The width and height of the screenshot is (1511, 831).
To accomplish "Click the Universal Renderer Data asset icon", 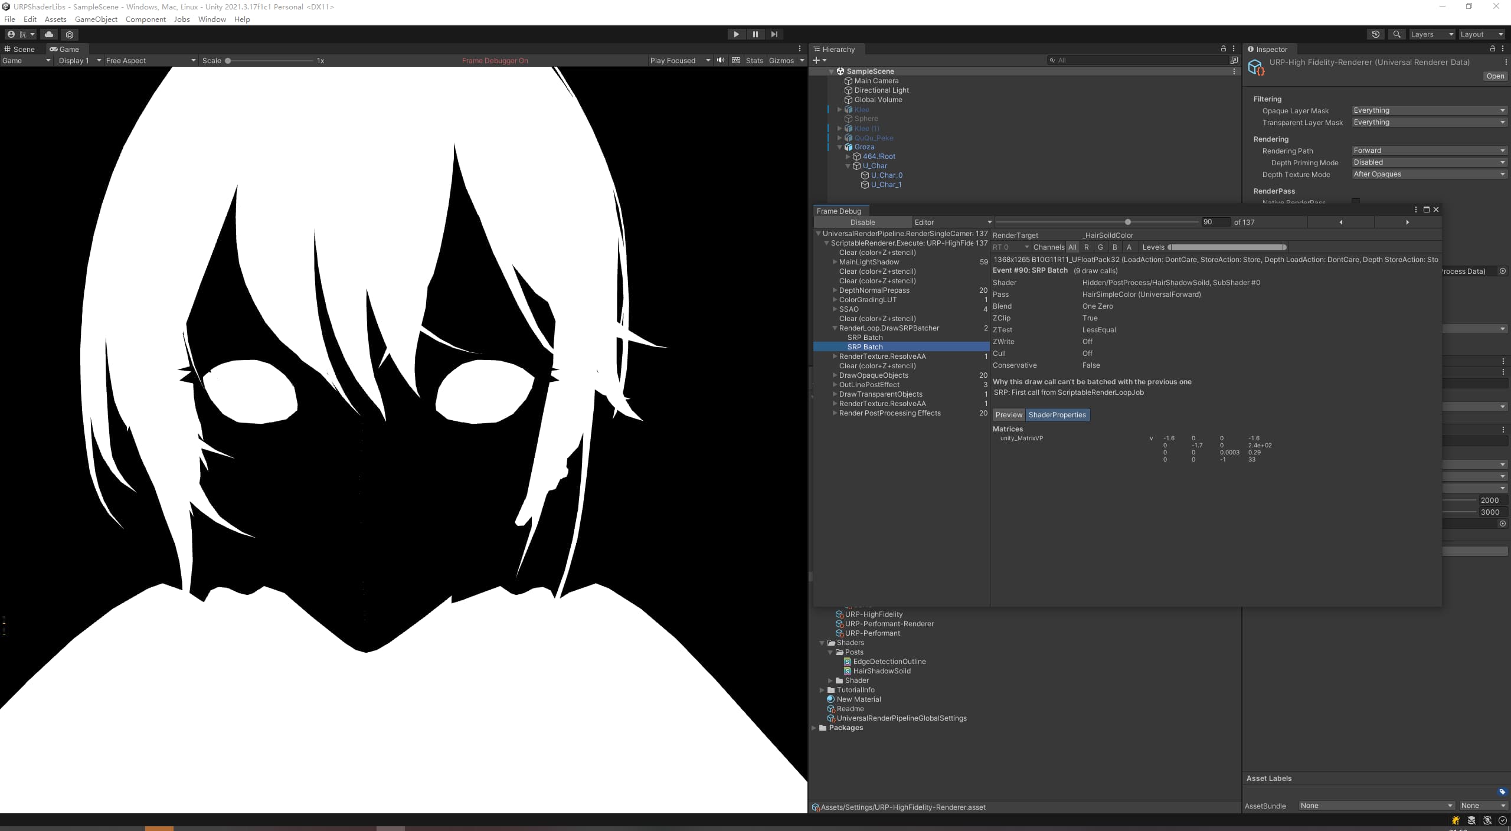I will [x=1256, y=68].
